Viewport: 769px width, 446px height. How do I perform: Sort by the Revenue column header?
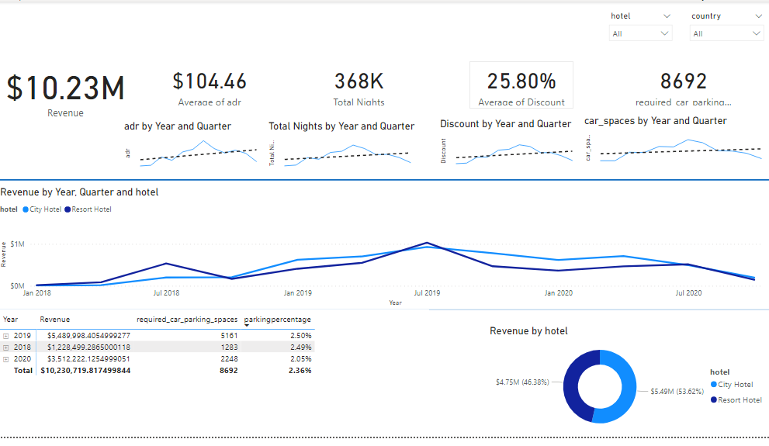55,320
